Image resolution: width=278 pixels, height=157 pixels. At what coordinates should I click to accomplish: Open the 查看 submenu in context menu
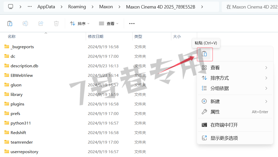[x=235, y=68]
